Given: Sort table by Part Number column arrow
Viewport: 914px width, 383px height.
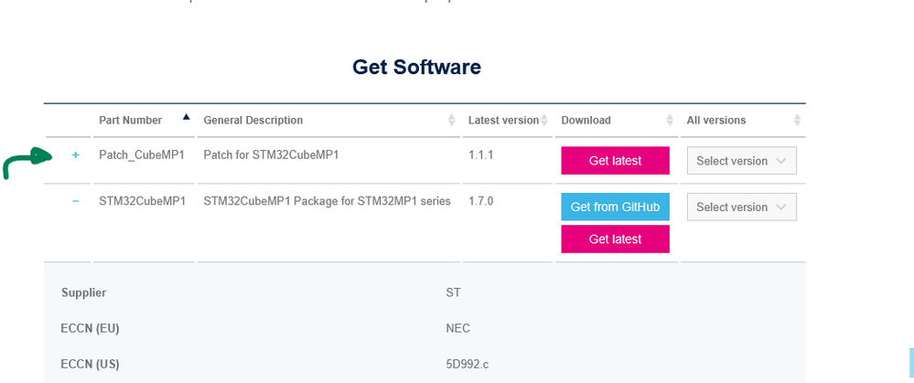Looking at the screenshot, I should click(186, 116).
